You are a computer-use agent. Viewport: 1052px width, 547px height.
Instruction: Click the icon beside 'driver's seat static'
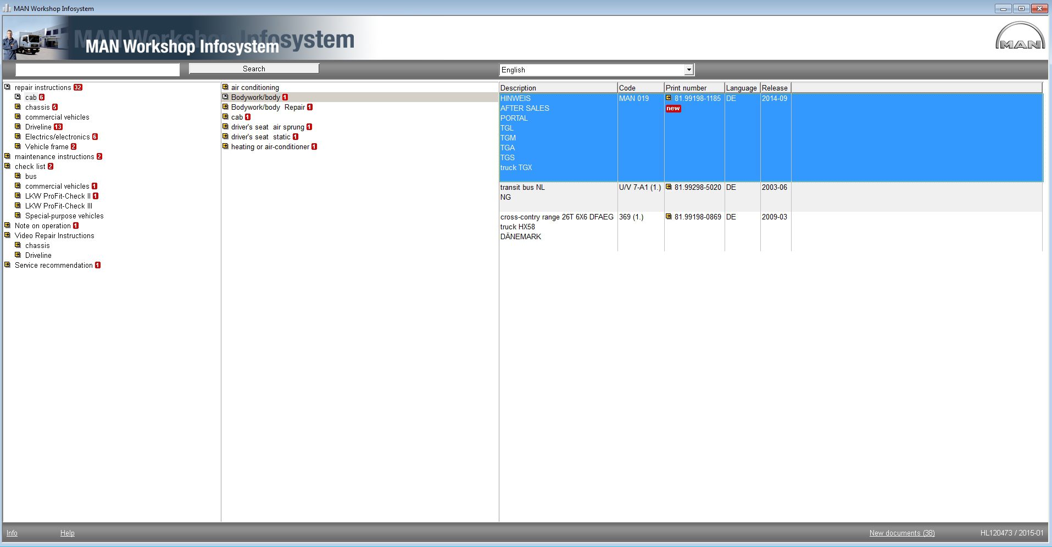[225, 137]
